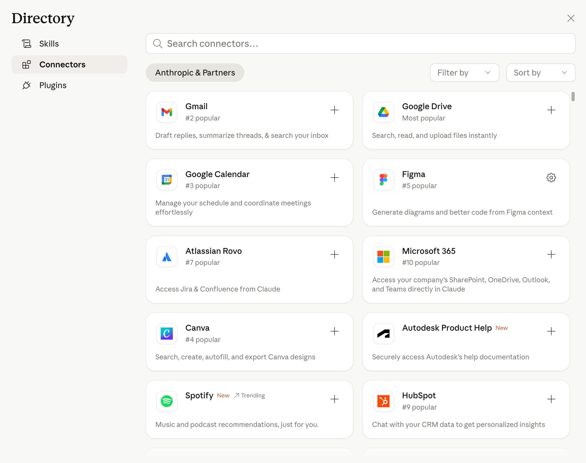Add the Google Drive connector
The image size is (586, 463).
[551, 110]
